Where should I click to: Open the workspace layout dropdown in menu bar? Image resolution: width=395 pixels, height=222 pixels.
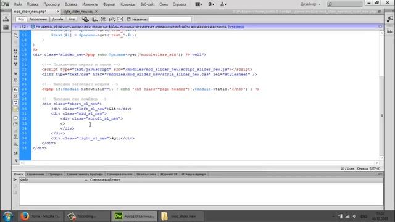click(199, 4)
